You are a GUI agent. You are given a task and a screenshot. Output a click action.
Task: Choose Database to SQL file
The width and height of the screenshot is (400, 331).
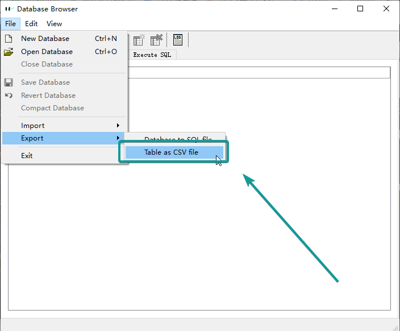tap(177, 139)
